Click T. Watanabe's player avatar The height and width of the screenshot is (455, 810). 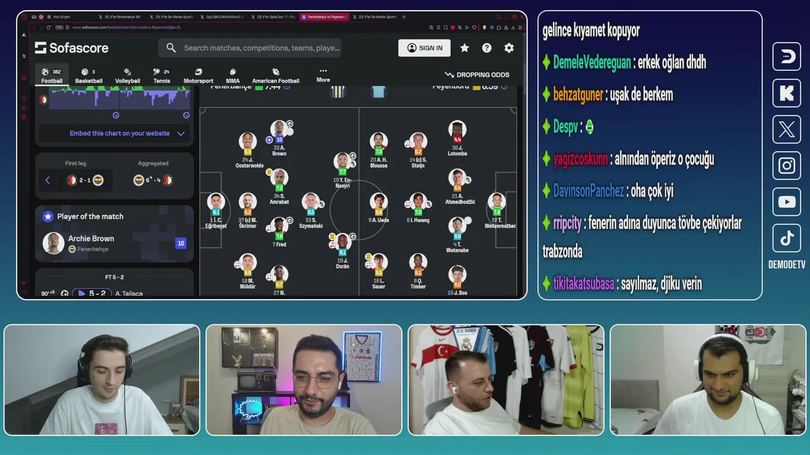click(x=457, y=226)
